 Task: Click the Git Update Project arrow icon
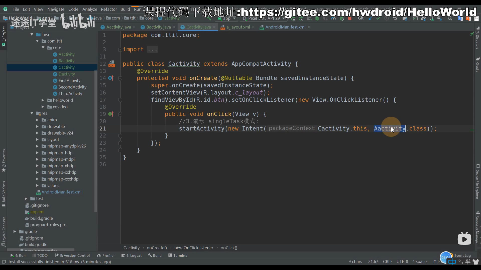coord(370,18)
